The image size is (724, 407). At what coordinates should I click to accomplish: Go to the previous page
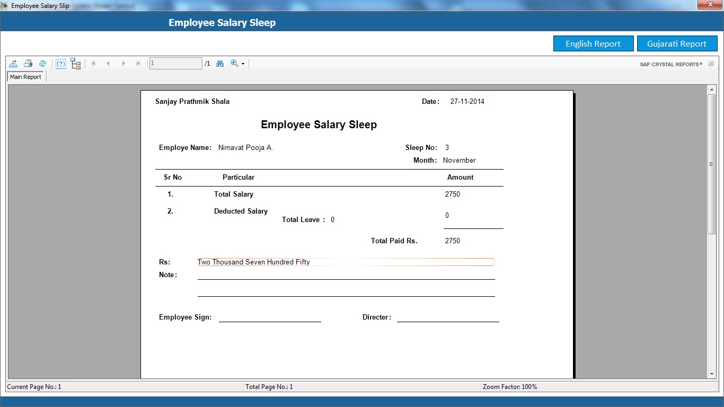(108, 64)
